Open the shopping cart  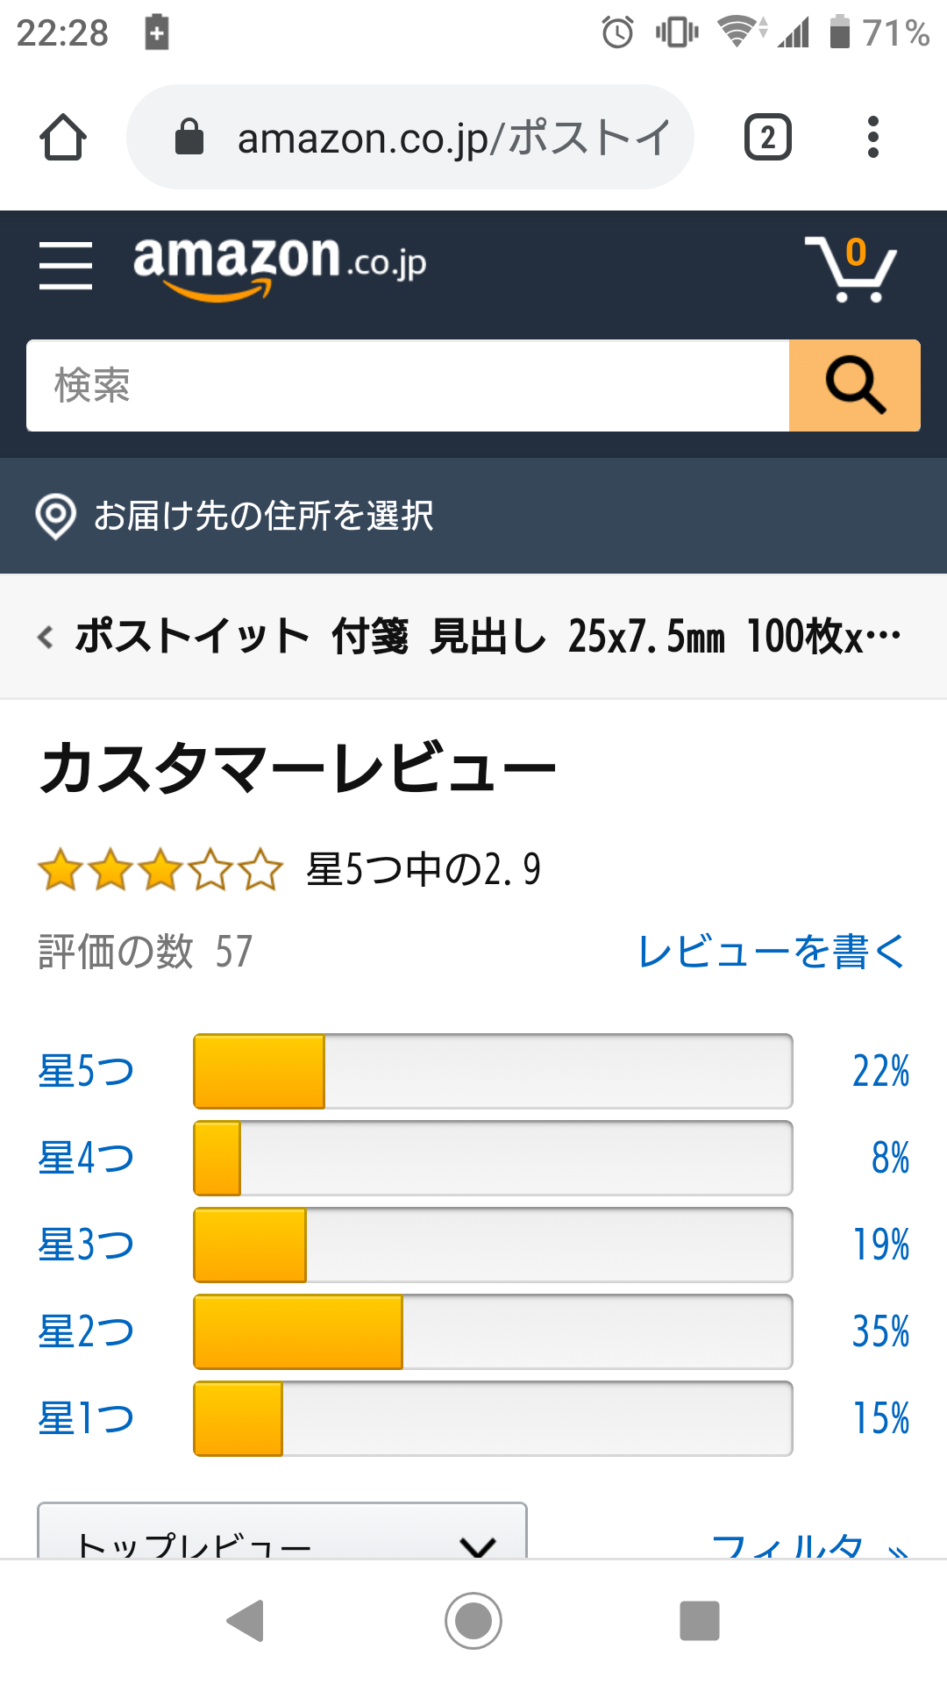tap(850, 268)
